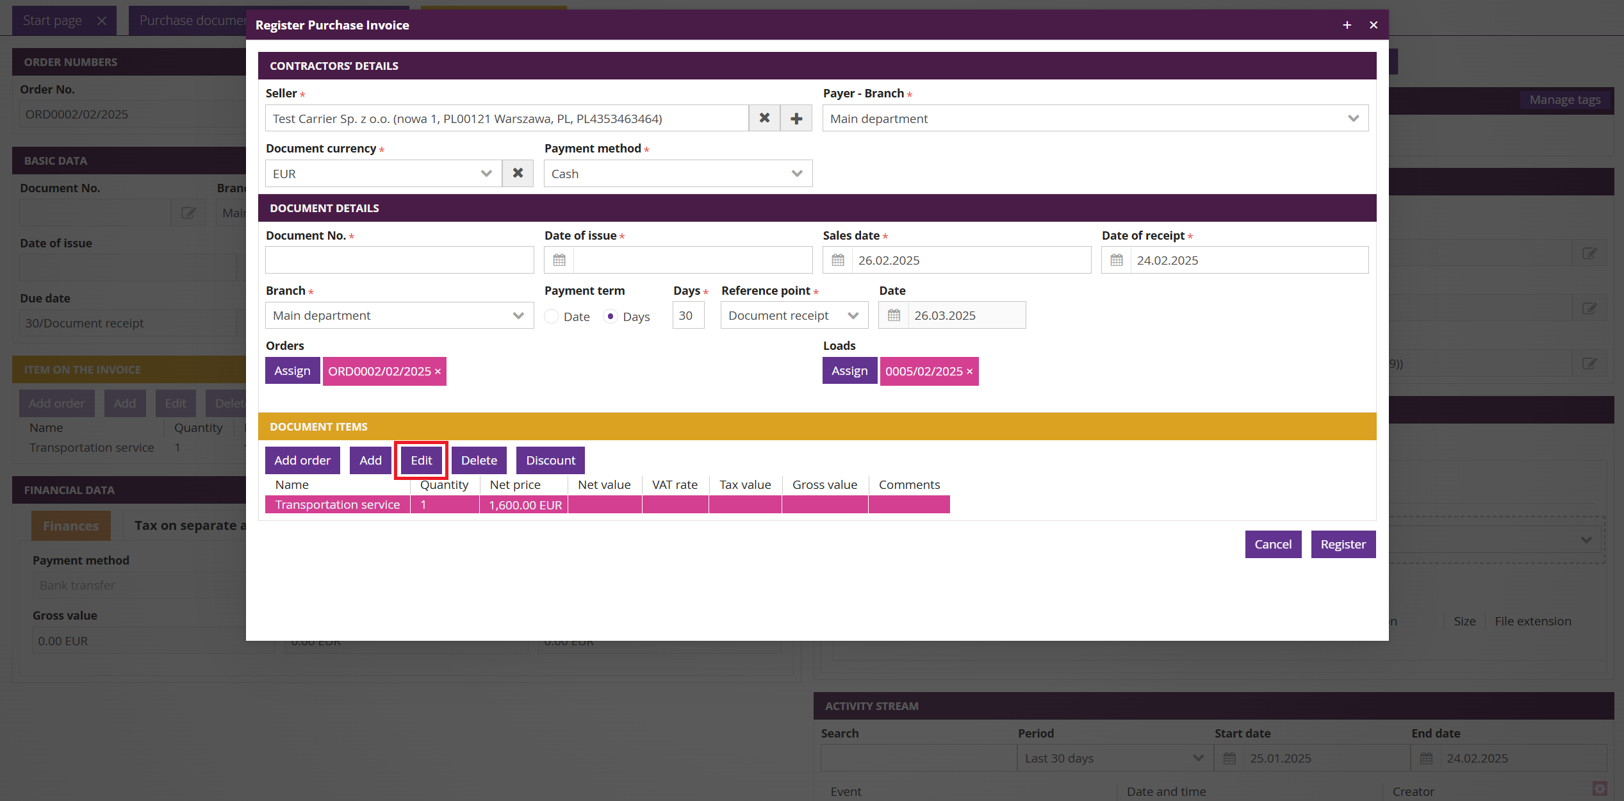The height and width of the screenshot is (801, 1624).
Task: Click Discount button in document items
Action: click(550, 460)
